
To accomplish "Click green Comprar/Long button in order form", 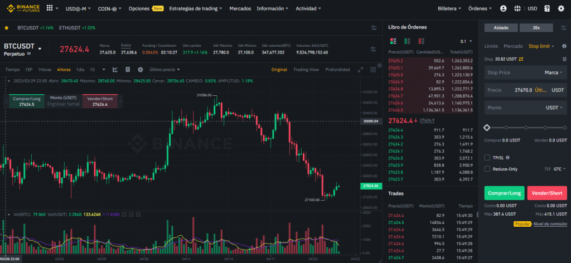I will 504,193.
